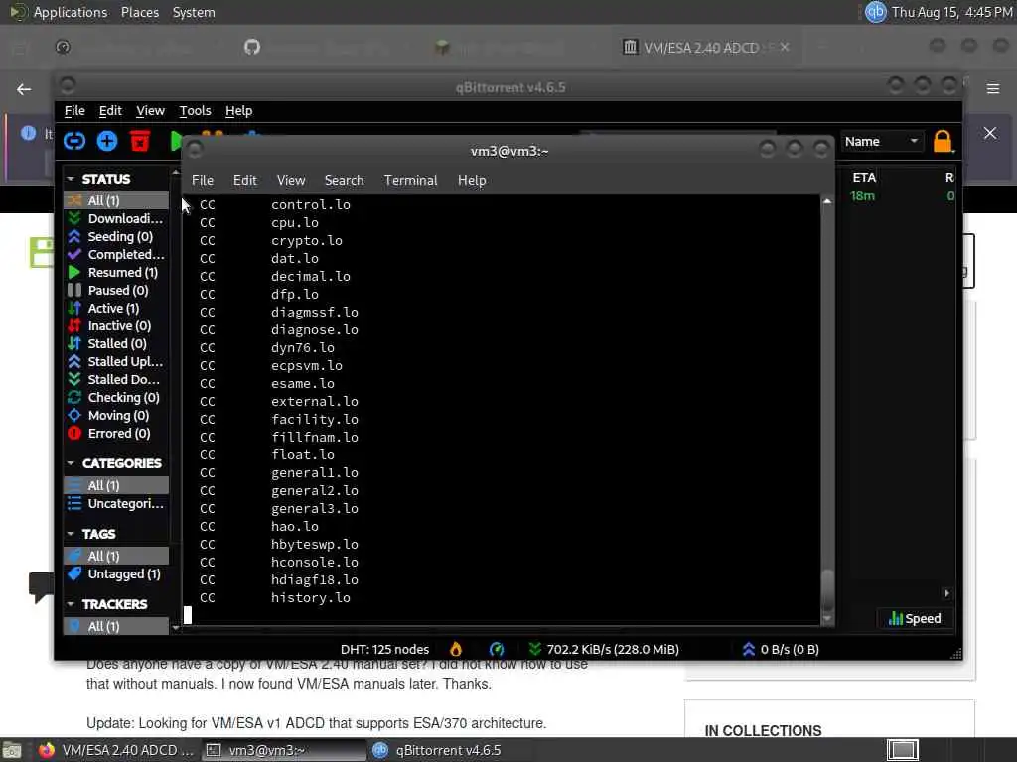Select the Checking (0) filter
The width and height of the screenshot is (1017, 762).
[117, 397]
